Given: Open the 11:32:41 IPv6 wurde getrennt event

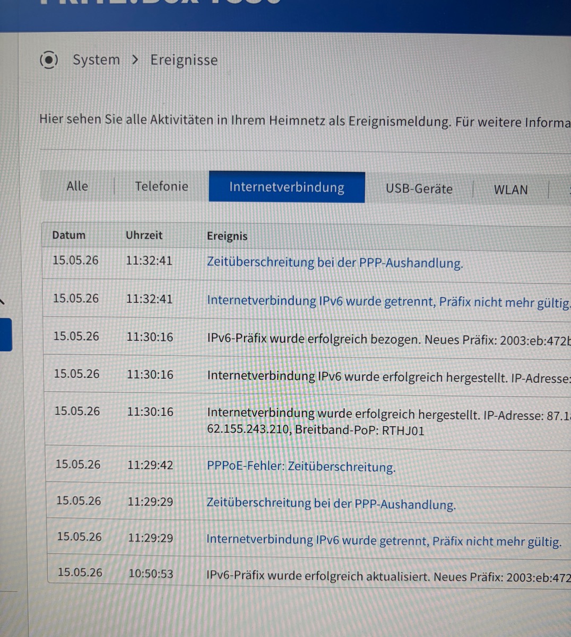Looking at the screenshot, I should (388, 302).
